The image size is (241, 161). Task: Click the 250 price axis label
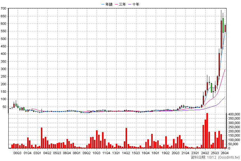coord(3,77)
